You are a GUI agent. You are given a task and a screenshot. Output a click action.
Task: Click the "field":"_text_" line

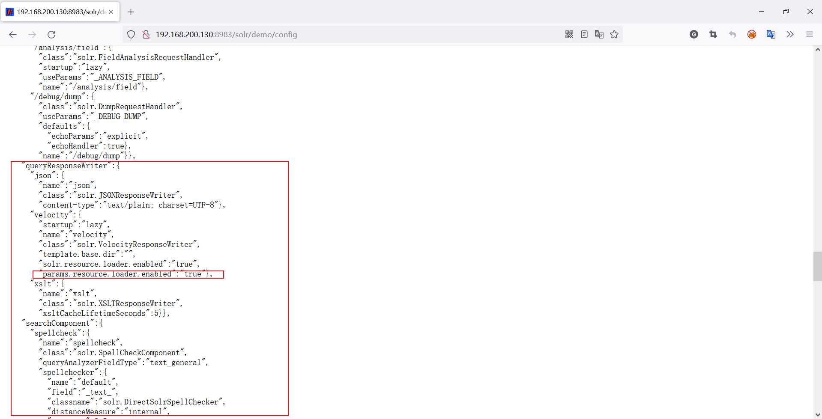(x=83, y=392)
